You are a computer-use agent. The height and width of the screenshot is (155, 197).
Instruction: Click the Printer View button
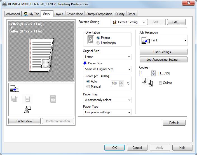24,121
